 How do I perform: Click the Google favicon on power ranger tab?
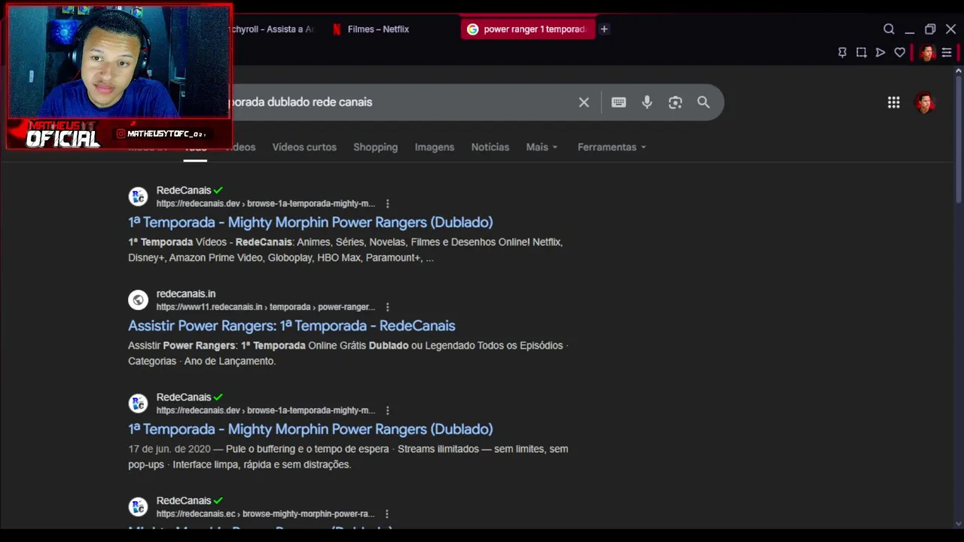472,29
